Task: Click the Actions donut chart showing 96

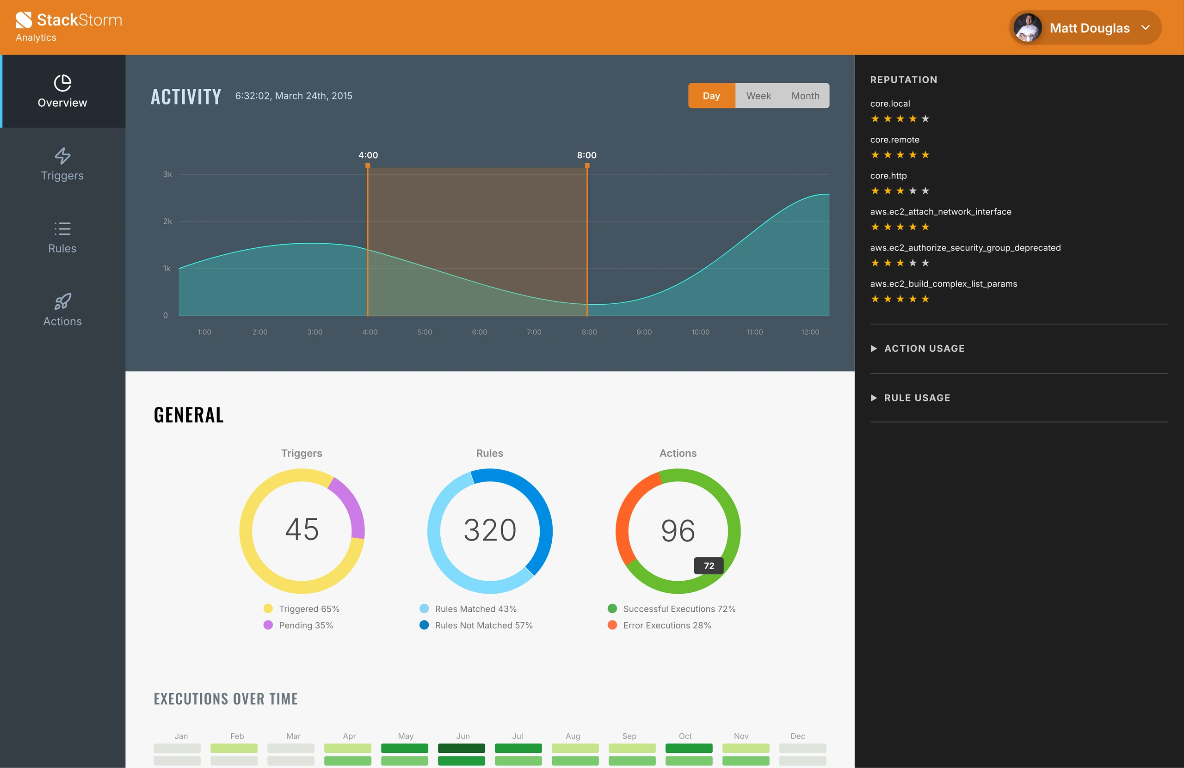Action: [x=678, y=531]
